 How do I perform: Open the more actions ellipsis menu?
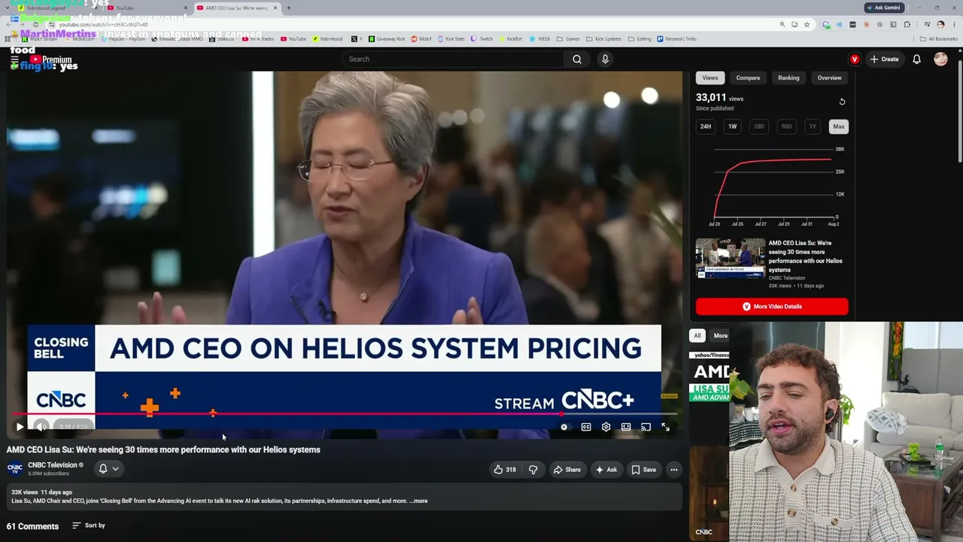coord(674,470)
